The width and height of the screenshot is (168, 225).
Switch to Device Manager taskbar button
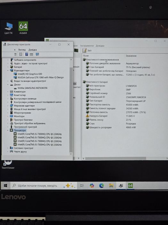point(121,185)
